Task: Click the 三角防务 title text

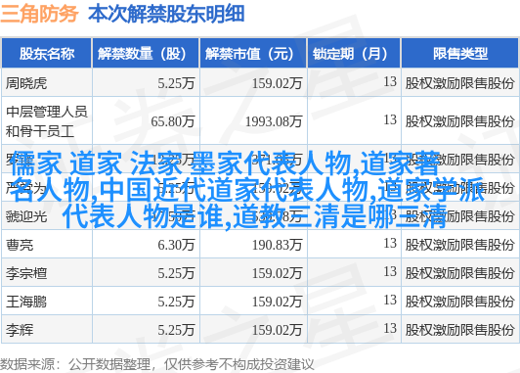Action: click(39, 14)
